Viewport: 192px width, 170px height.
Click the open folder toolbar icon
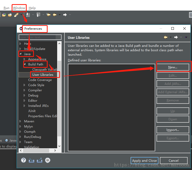(10, 15)
